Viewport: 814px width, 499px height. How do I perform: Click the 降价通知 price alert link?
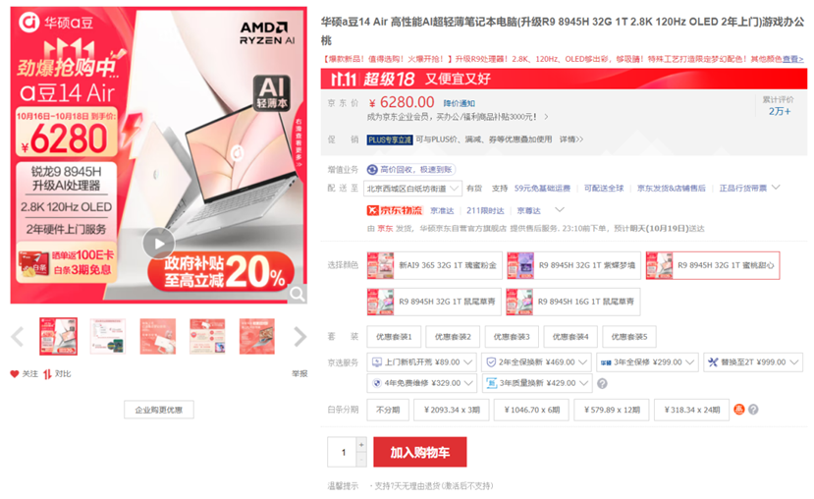pos(459,103)
